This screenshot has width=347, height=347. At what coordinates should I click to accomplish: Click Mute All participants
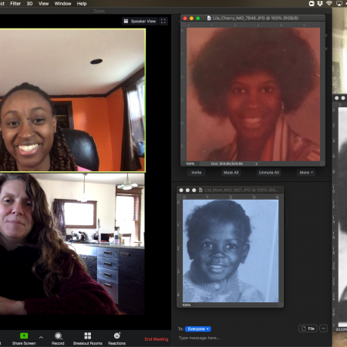click(231, 173)
